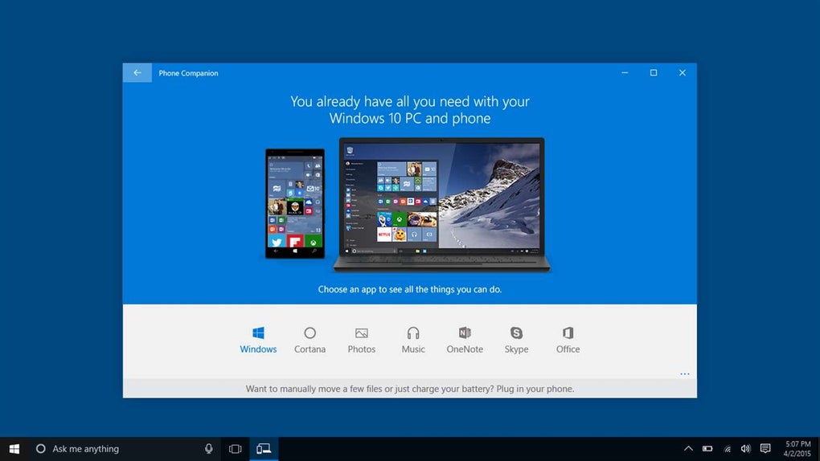The width and height of the screenshot is (820, 461).
Task: Click the phone device image
Action: (295, 203)
